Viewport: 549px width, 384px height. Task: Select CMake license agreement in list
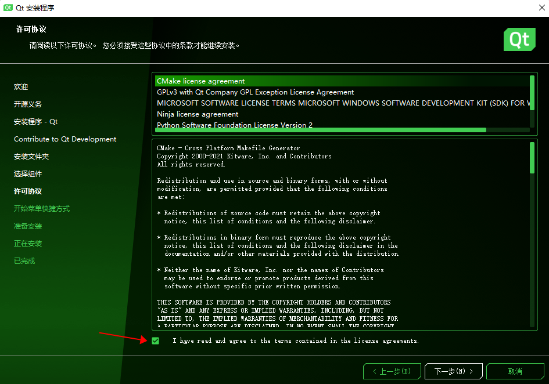342,81
